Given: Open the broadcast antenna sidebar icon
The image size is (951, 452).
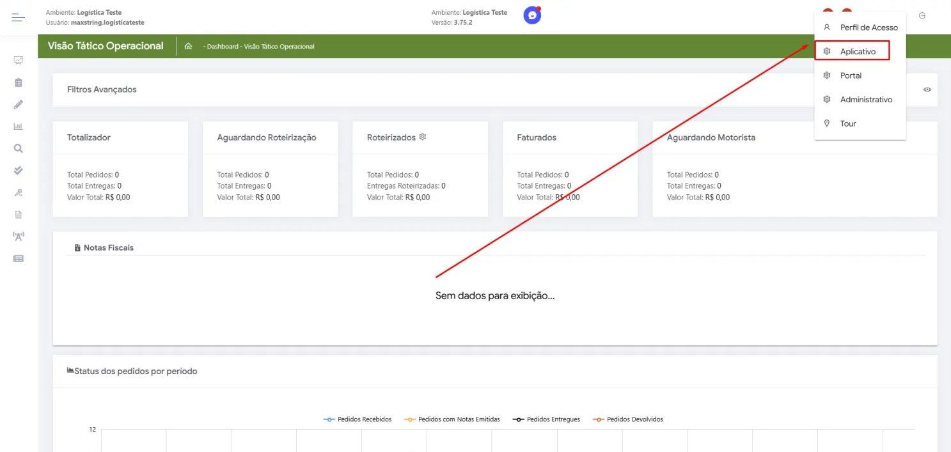Looking at the screenshot, I should pyautogui.click(x=19, y=237).
